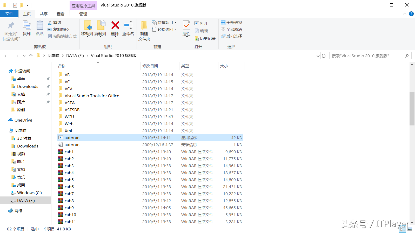Click Edit in the Open group
Image resolution: width=415 pixels, height=233 pixels.
[201, 31]
